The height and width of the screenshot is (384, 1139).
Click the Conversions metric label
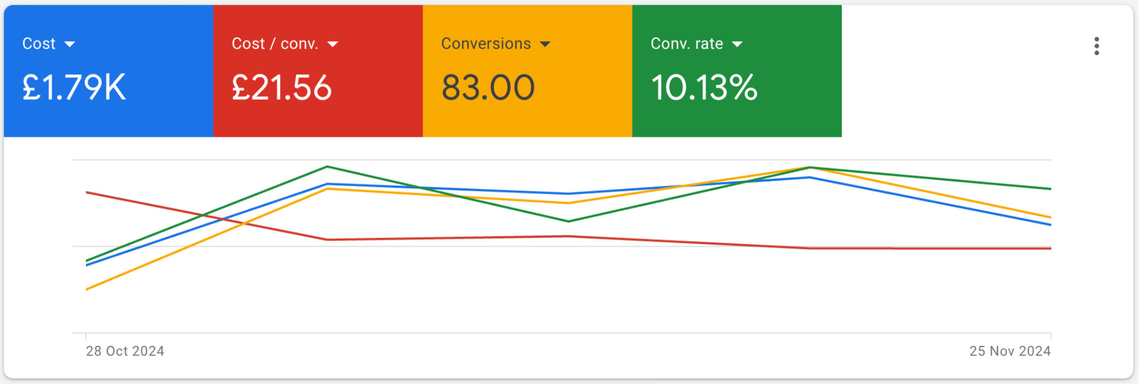pos(486,44)
